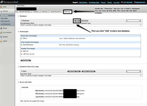Open the Security tab
Image resolution: width=147 pixels, height=106 pixels.
click(45, 12)
